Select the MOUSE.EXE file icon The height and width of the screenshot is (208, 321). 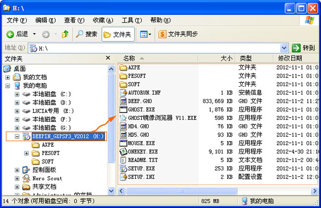click(123, 143)
